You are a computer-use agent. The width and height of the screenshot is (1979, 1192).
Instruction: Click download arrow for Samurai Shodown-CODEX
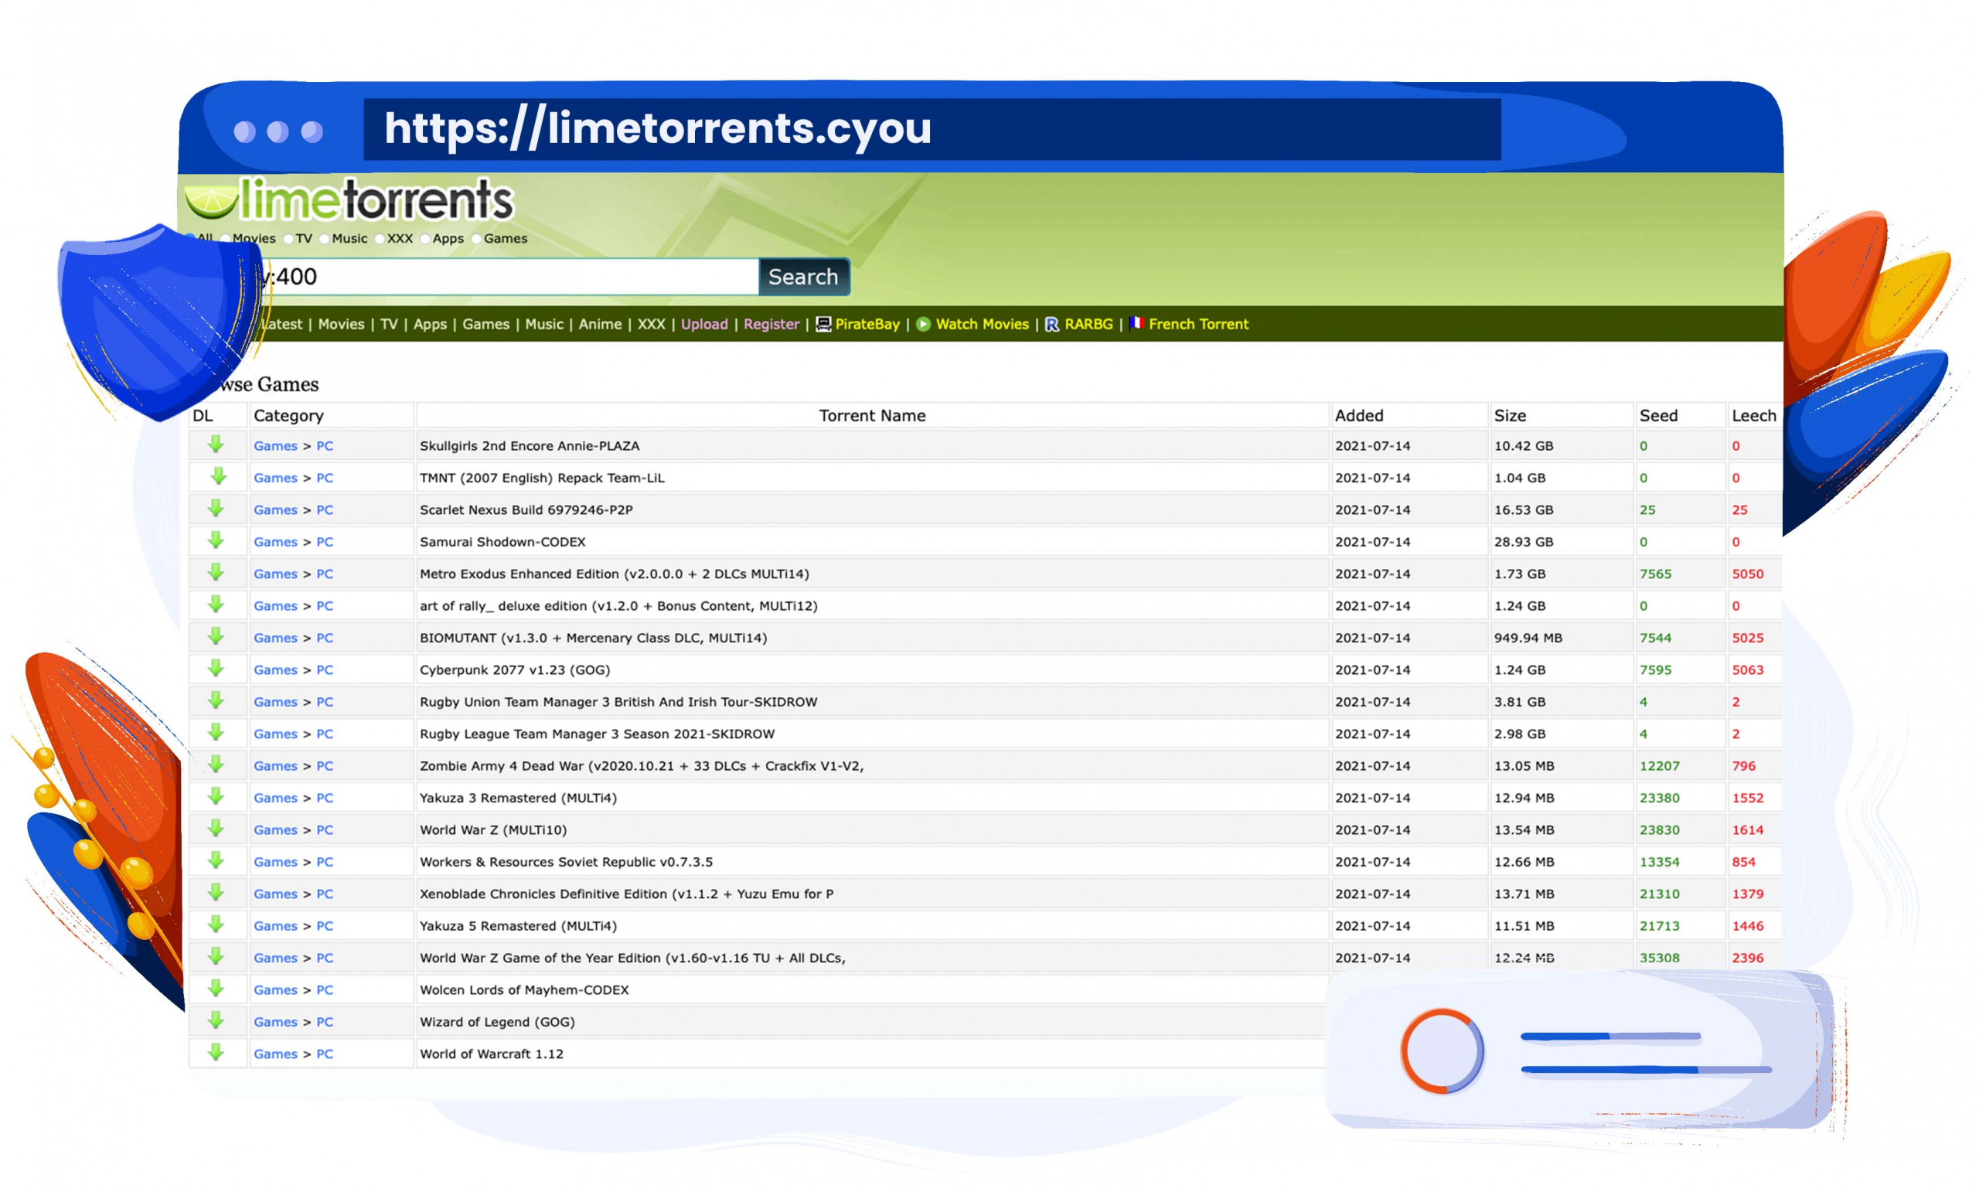(215, 540)
